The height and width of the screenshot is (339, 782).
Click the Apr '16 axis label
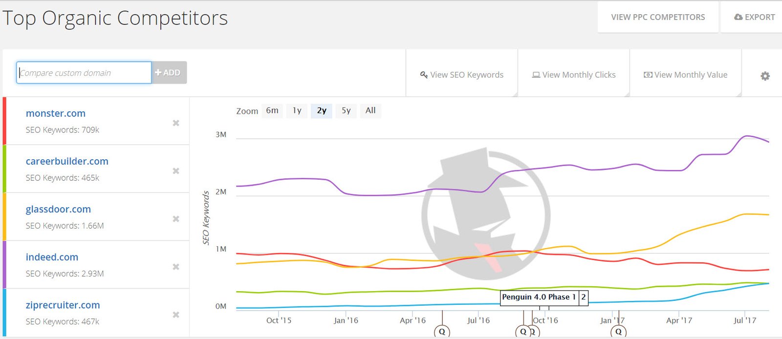(x=413, y=320)
